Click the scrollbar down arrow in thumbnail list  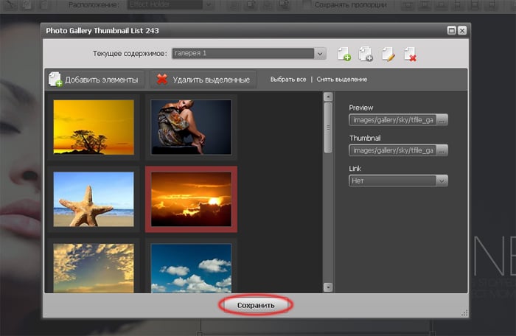pyautogui.click(x=328, y=287)
